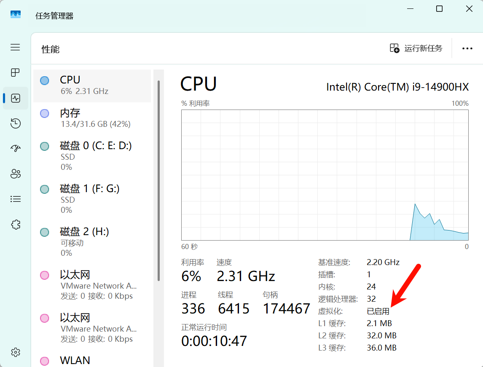Click the 运行新任务 button
The width and height of the screenshot is (483, 367).
coord(416,48)
